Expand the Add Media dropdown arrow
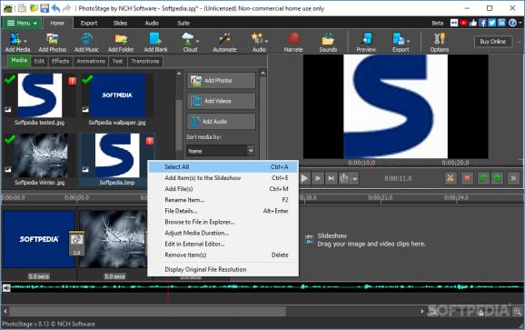Image resolution: width=525 pixels, height=330 pixels. tap(25, 41)
